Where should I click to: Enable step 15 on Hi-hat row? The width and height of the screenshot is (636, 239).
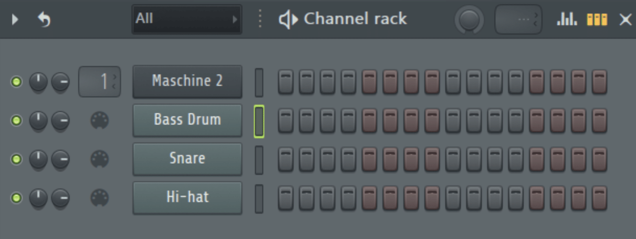point(579,198)
